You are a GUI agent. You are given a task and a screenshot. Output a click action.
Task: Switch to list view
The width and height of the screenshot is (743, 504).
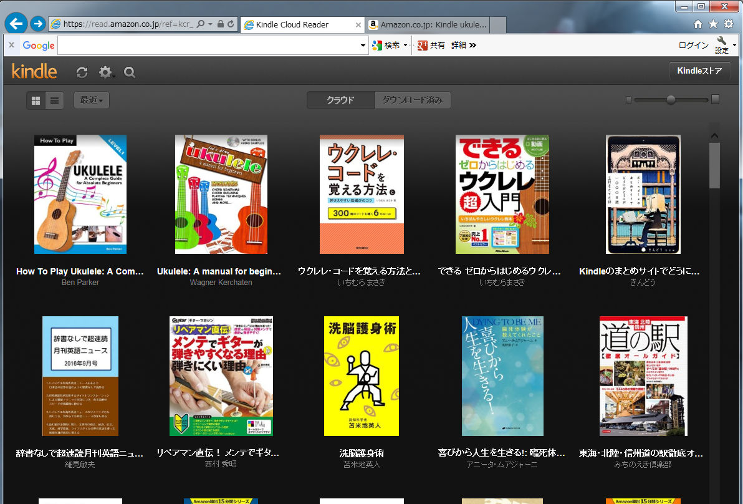[54, 100]
